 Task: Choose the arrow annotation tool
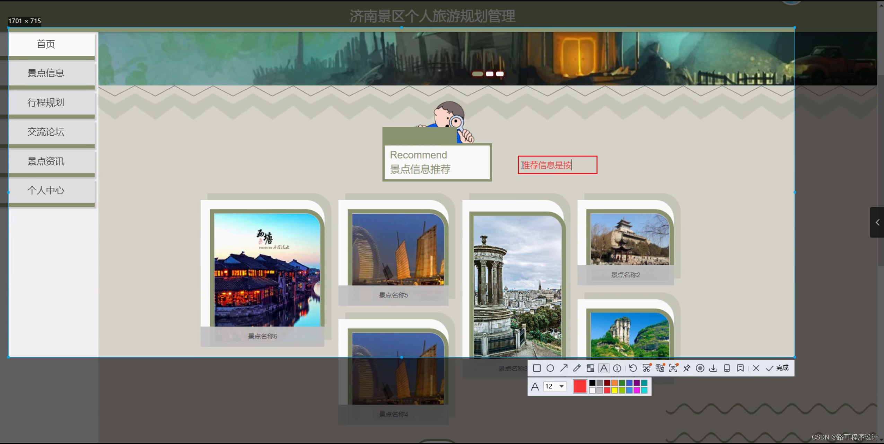564,368
